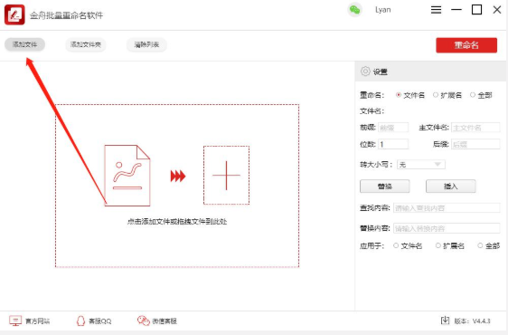Click the version download icon
Screen dimensions: 508x335
pos(445,321)
